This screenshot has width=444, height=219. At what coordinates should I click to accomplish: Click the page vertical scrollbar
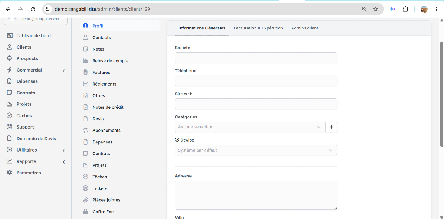coord(441,94)
